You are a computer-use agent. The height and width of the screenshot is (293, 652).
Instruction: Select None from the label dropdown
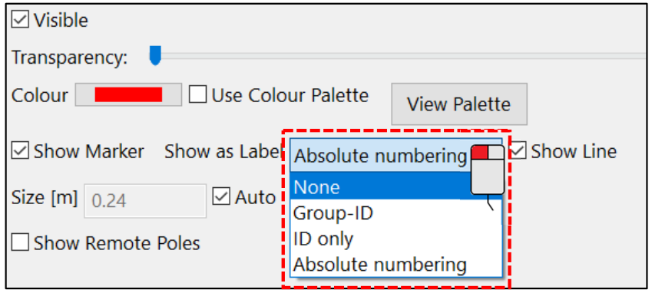pos(396,186)
